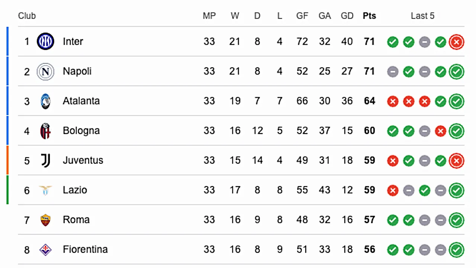Image resolution: width=476 pixels, height=268 pixels.
Task: Open the Inter team name link
Action: click(x=73, y=41)
